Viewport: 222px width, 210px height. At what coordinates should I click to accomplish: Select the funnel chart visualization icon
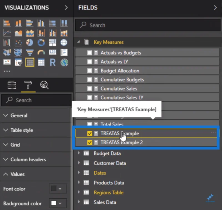pos(30,52)
